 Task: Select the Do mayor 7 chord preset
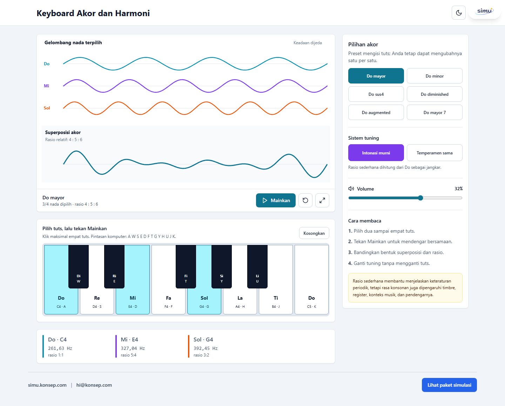(435, 112)
